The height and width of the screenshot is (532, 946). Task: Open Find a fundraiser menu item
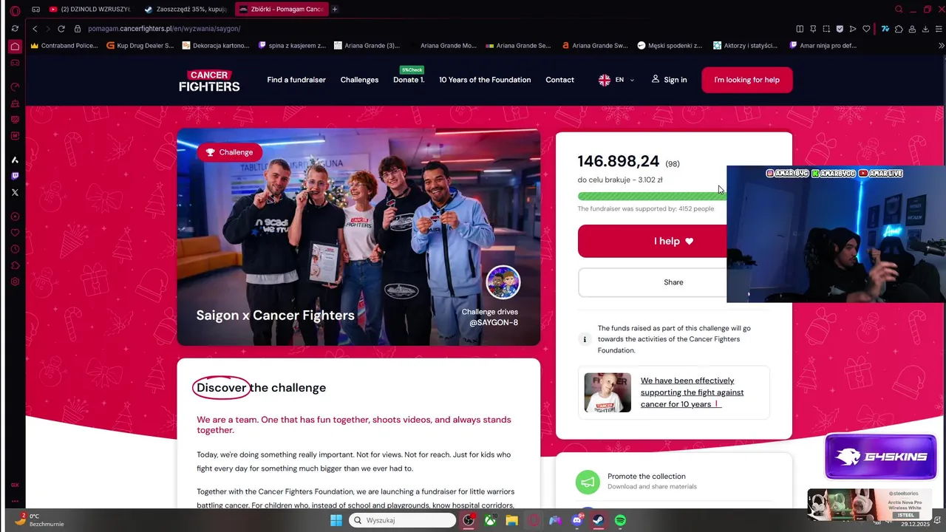click(296, 80)
